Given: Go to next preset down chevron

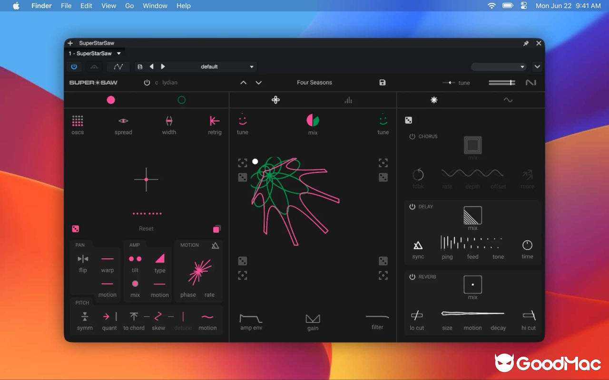Looking at the screenshot, I should (259, 82).
